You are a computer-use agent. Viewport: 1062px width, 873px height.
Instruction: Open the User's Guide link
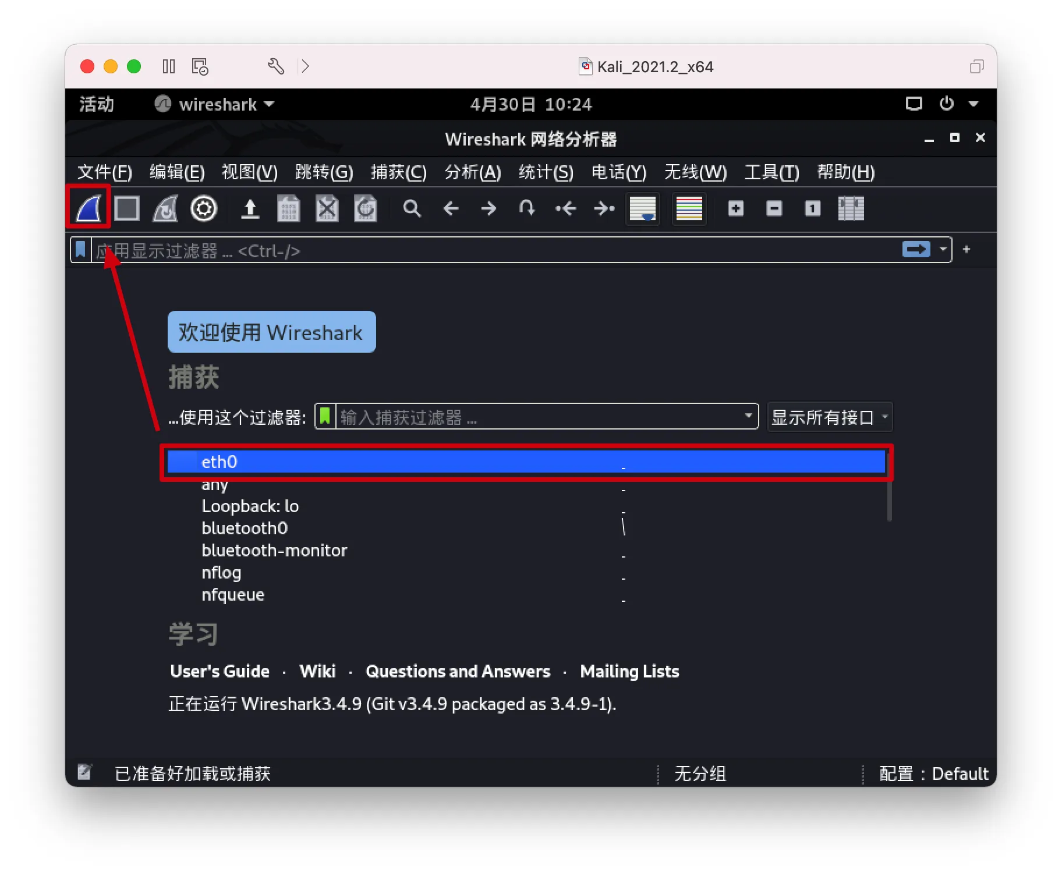(220, 672)
